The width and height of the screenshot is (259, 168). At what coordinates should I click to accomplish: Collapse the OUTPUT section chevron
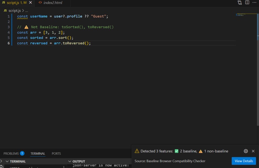[70, 161]
